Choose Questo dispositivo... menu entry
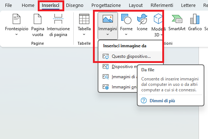 point(130,56)
